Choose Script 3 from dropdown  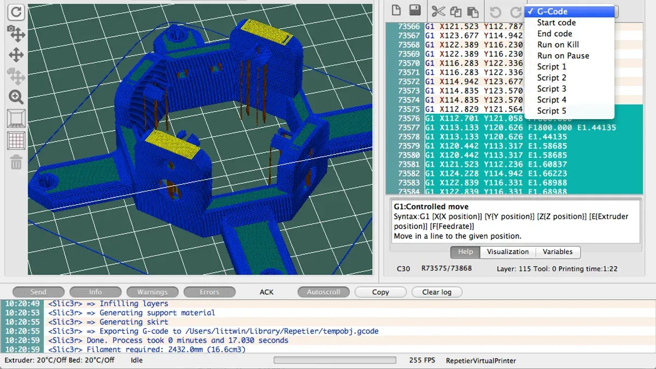coord(569,89)
